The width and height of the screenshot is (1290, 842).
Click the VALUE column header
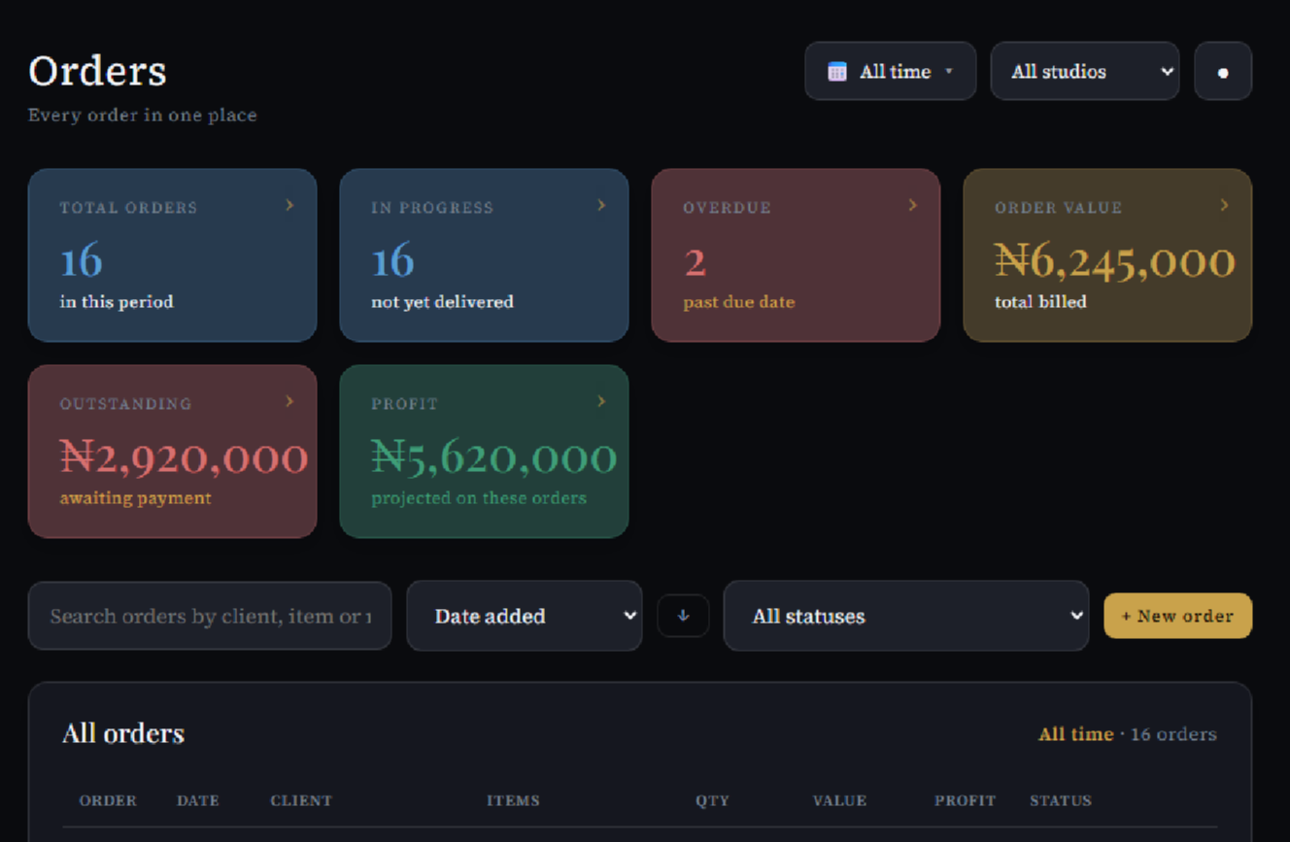coord(839,801)
